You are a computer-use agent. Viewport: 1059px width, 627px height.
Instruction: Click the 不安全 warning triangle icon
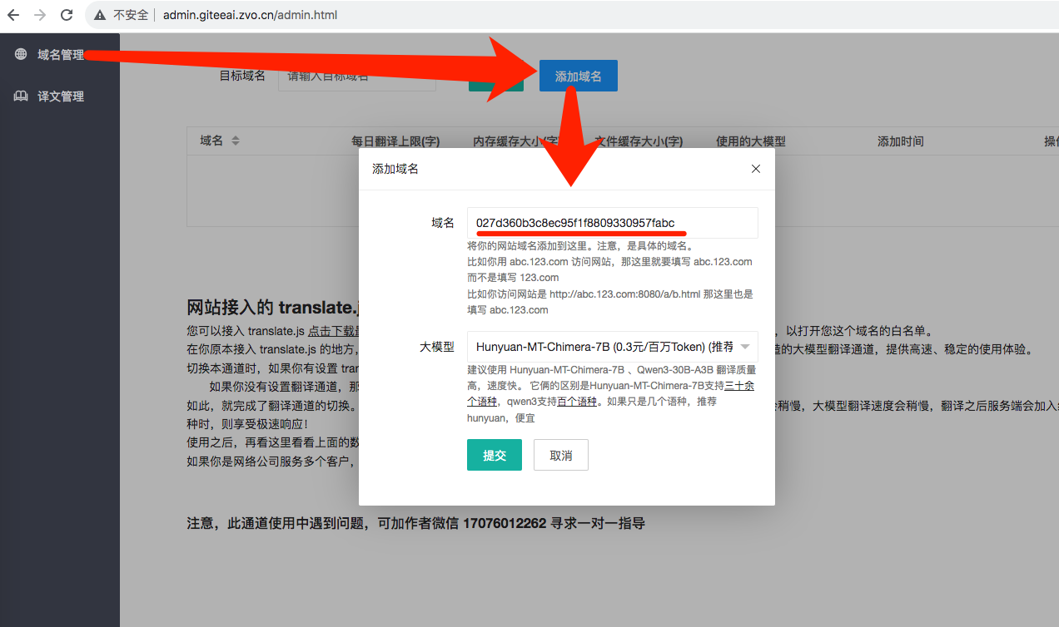tap(101, 15)
